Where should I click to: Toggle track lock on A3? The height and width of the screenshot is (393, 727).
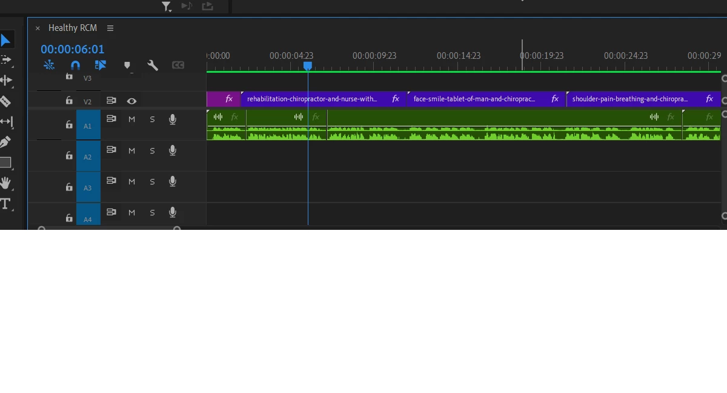point(69,186)
